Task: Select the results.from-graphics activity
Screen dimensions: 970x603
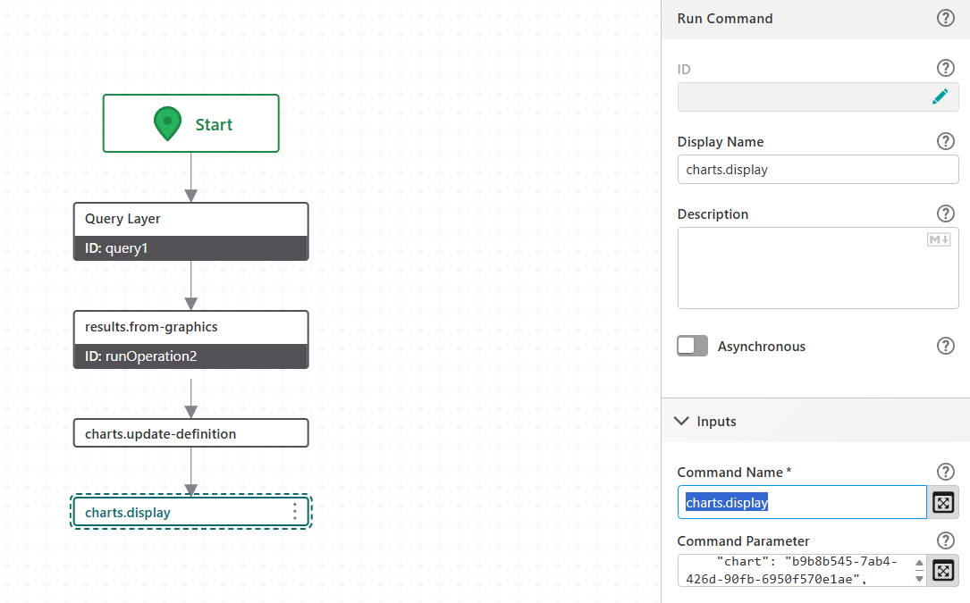Action: (191, 339)
